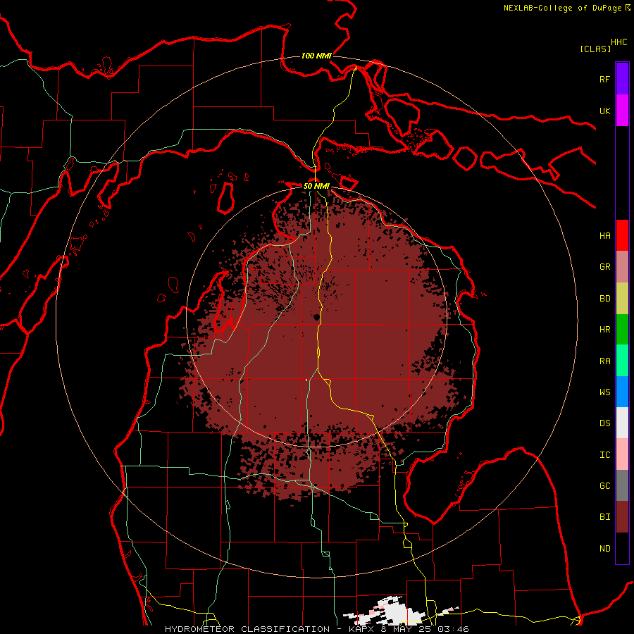Click the 'BI' legend label
The height and width of the screenshot is (634, 634).
[x=605, y=517]
